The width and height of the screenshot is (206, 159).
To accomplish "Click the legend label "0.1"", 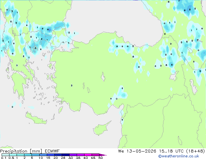I will tap(4, 158).
